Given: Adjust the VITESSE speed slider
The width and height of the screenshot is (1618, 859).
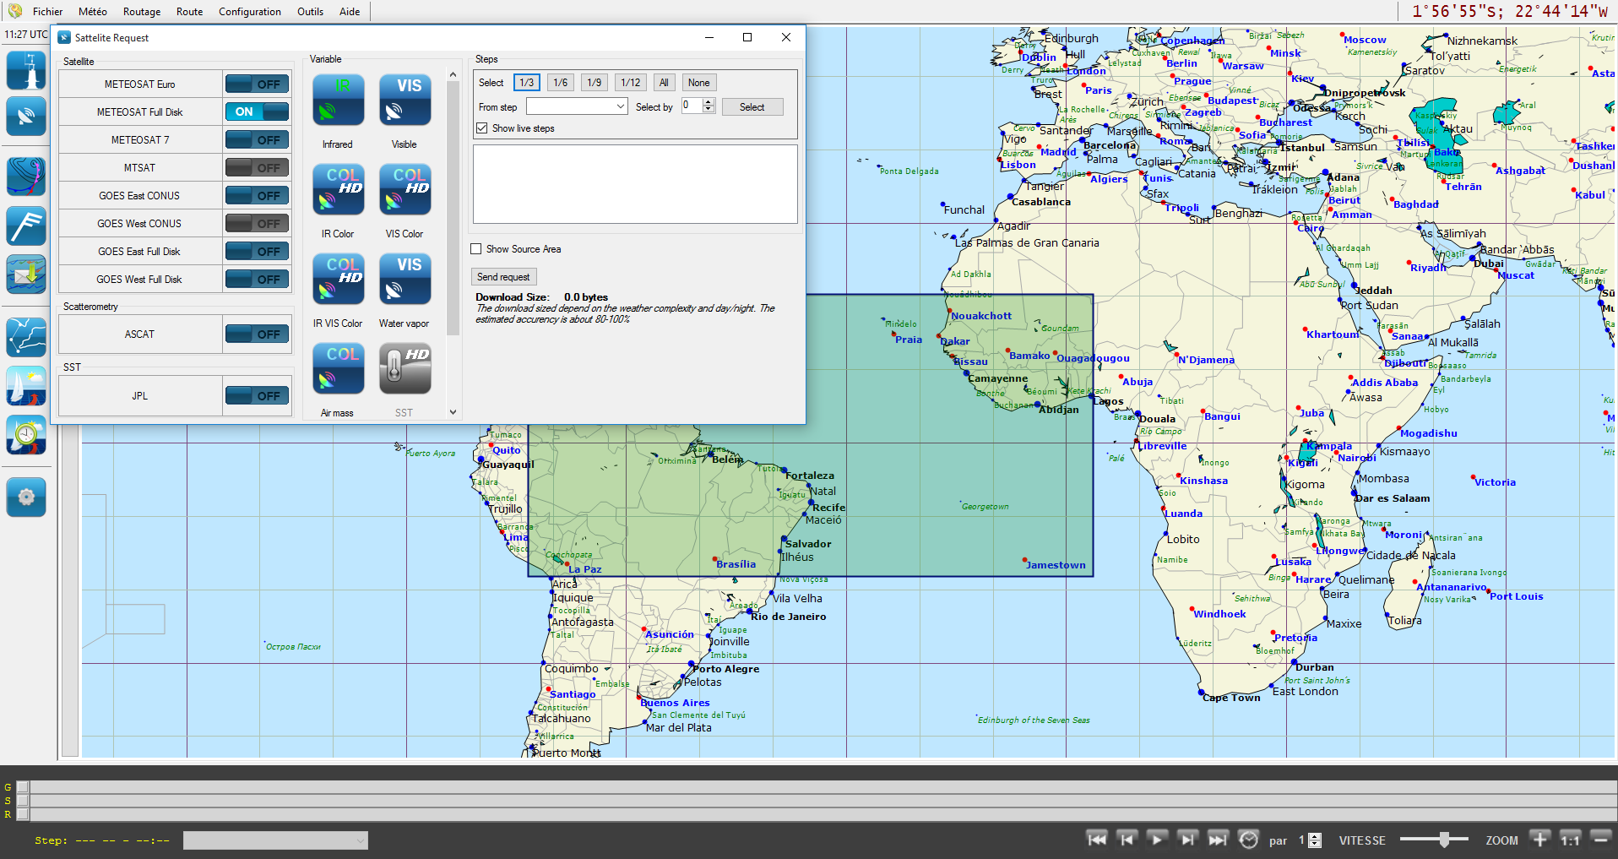Looking at the screenshot, I should tap(1444, 840).
